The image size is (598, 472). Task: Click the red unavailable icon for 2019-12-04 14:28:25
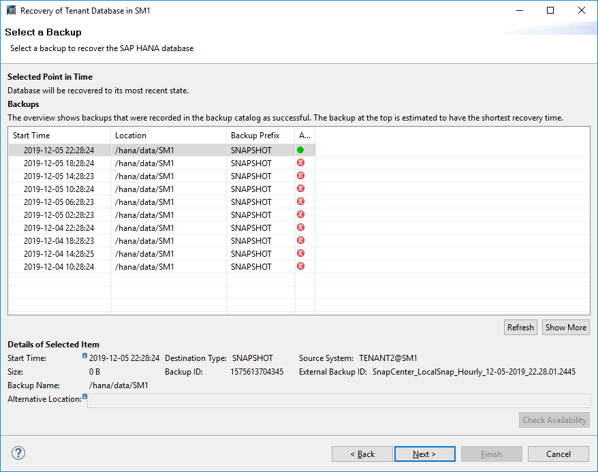click(300, 253)
